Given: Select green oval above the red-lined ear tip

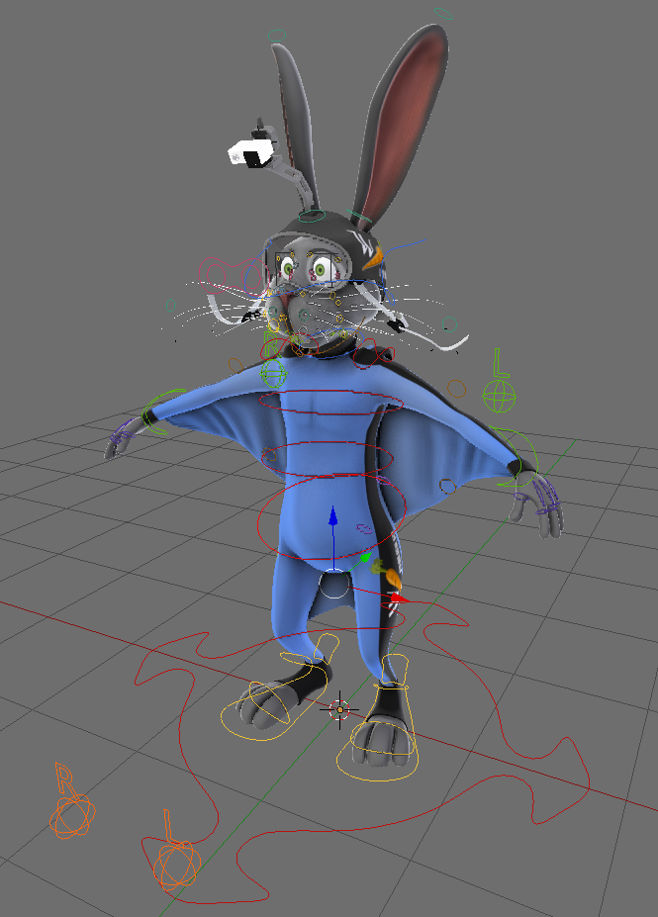Looking at the screenshot, I should click(x=443, y=14).
